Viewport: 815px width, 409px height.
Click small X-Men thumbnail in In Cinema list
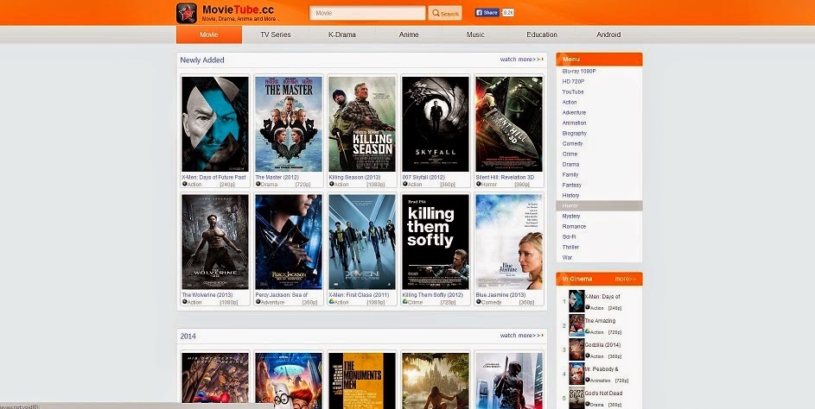pyautogui.click(x=576, y=301)
